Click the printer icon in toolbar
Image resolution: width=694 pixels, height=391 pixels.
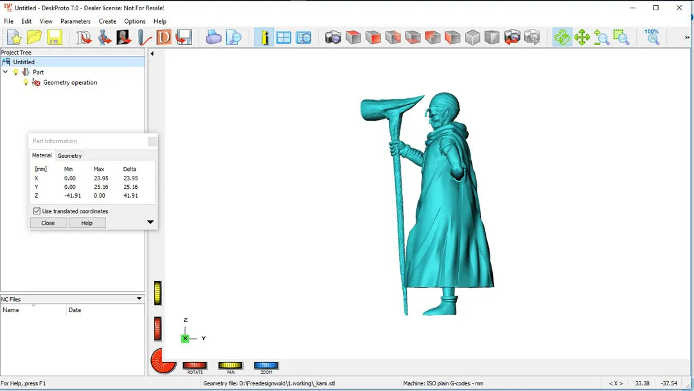[214, 37]
